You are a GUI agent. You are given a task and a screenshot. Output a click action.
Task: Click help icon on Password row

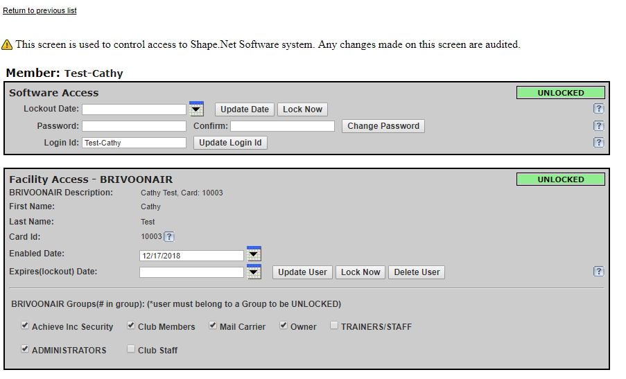pyautogui.click(x=599, y=126)
